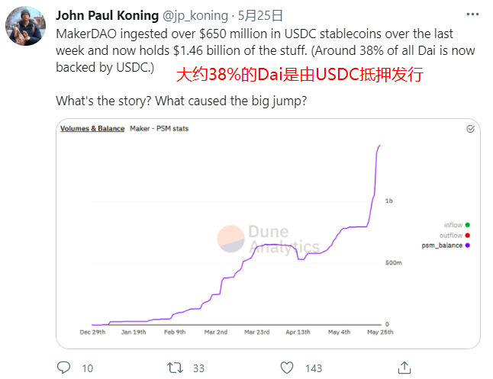Click the May 25th axis label

[x=380, y=332]
